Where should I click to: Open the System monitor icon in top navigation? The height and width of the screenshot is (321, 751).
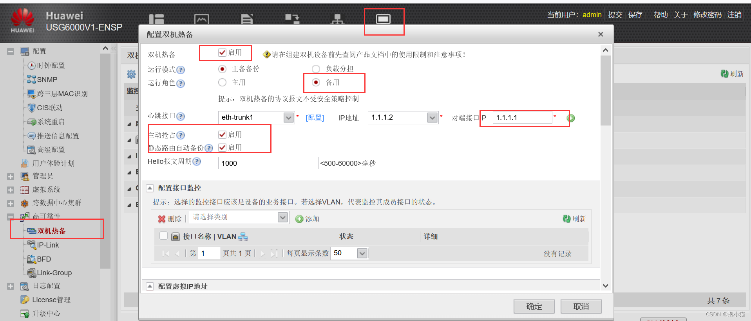tap(383, 19)
